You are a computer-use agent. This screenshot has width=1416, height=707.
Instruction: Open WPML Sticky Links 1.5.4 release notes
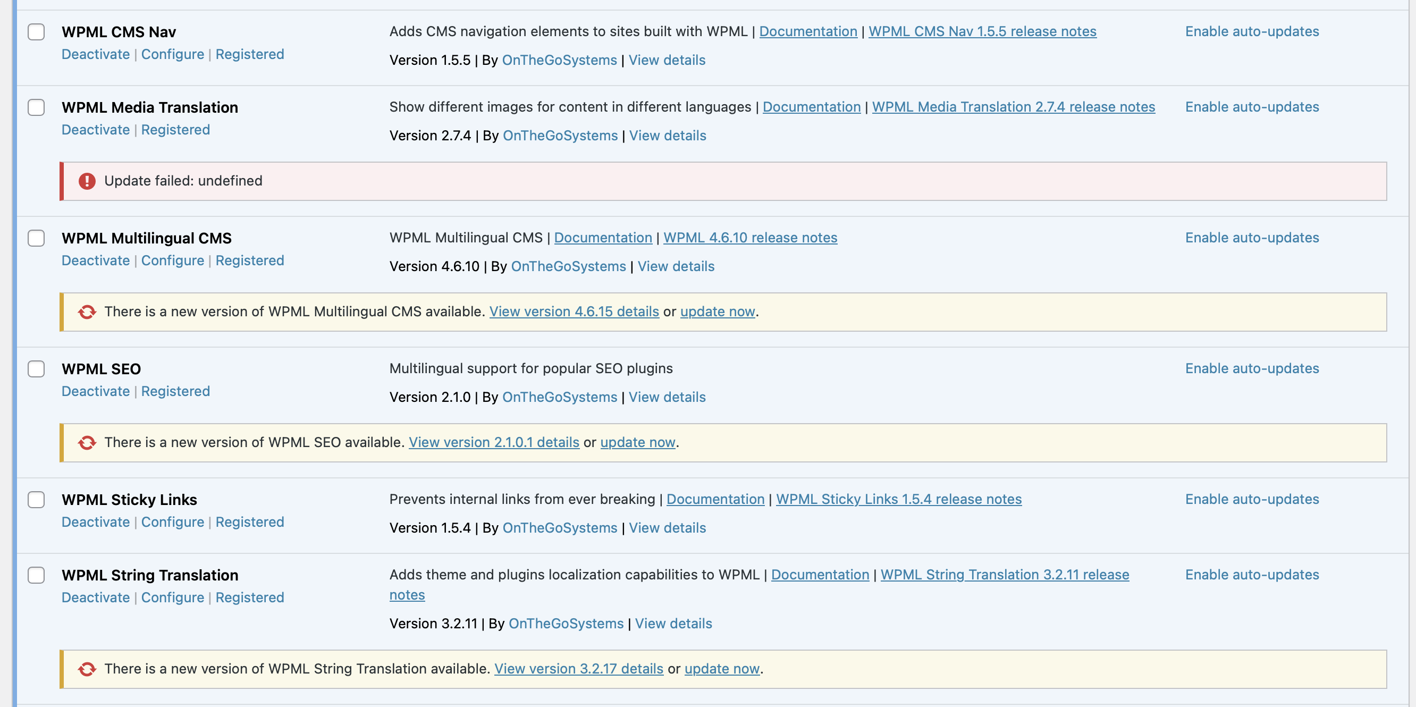point(899,499)
